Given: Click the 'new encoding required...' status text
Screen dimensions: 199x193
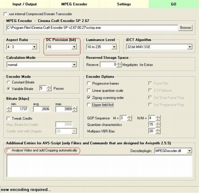Looking at the screenshot, I should click(26, 189).
